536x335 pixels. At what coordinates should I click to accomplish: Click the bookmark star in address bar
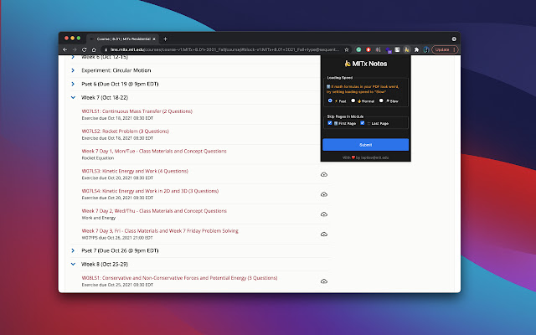point(348,49)
